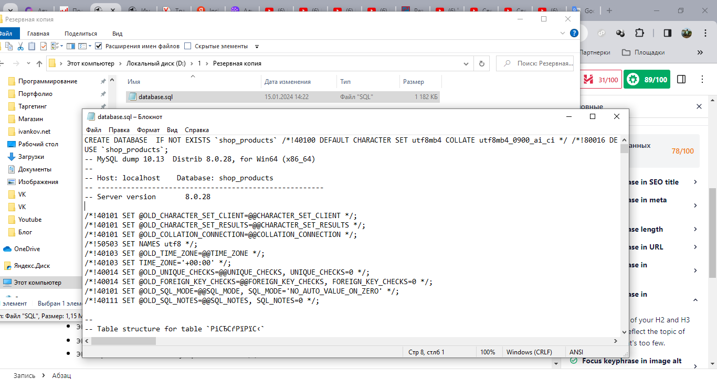Click the red 31/100 readability score badge

[x=602, y=80]
